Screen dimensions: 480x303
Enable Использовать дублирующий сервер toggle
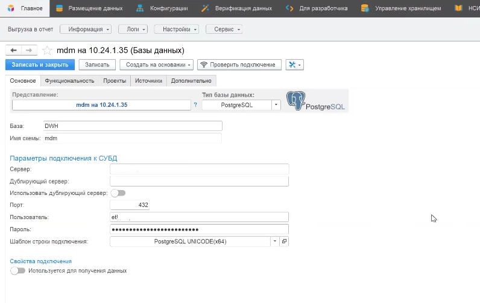118,193
